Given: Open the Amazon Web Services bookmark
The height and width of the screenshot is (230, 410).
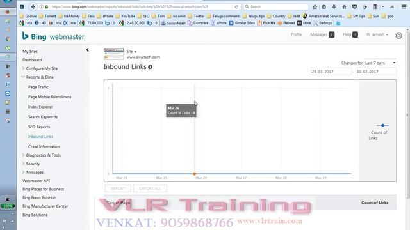Looking at the screenshot, I should 324,16.
